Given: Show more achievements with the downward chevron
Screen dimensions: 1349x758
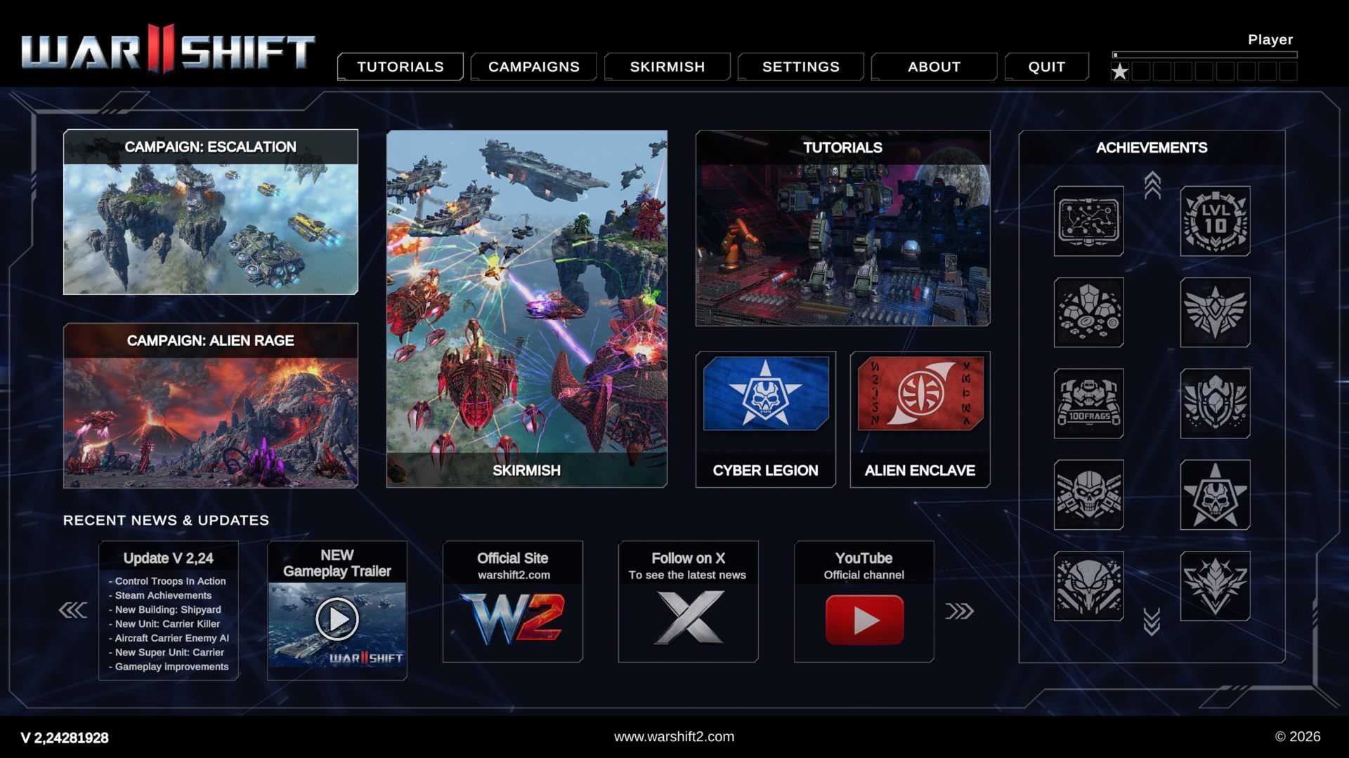Looking at the screenshot, I should click(1152, 622).
